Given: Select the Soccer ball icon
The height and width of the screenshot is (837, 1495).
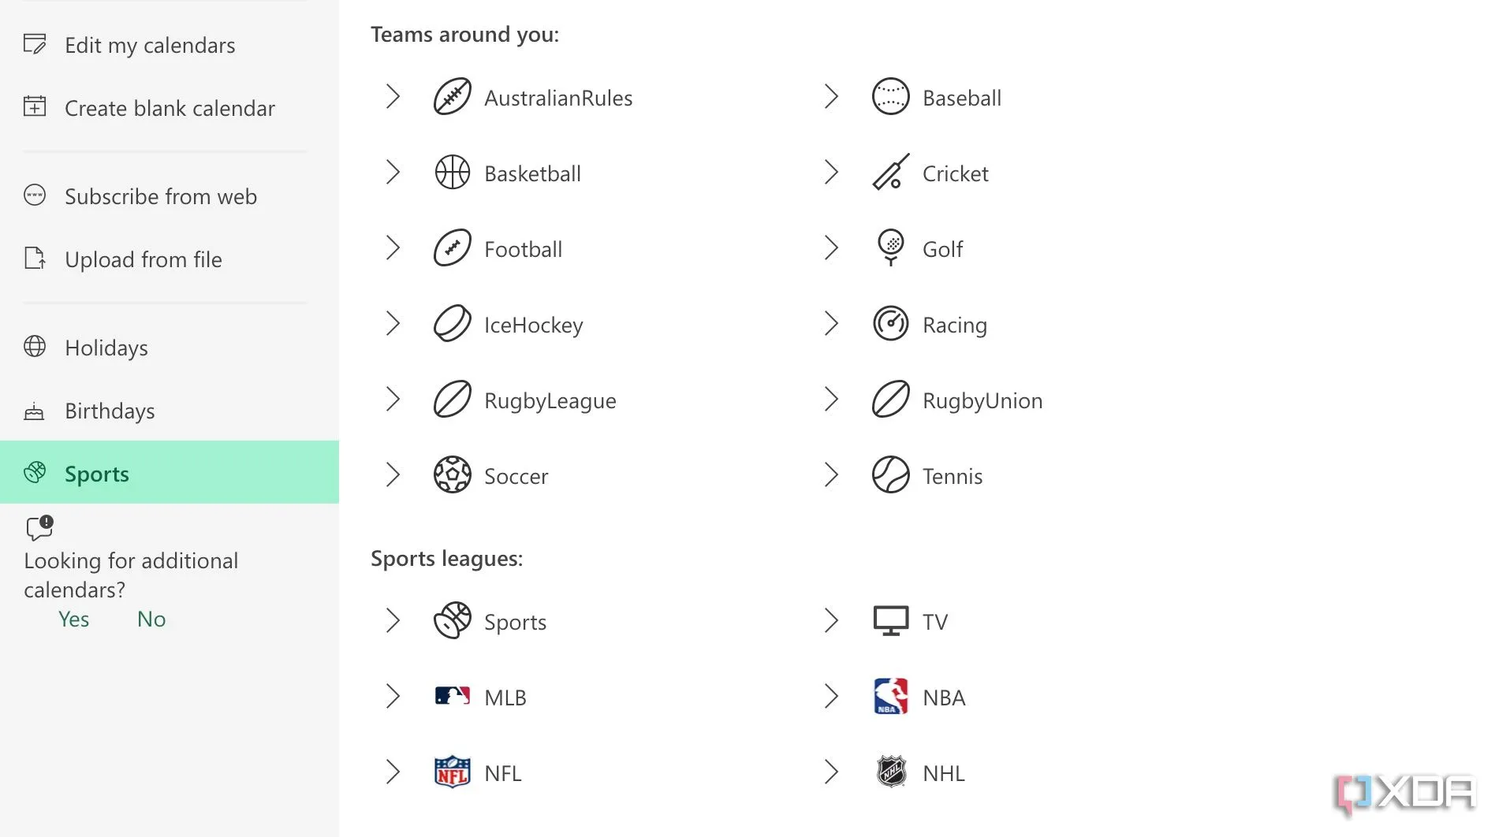Looking at the screenshot, I should tap(452, 475).
